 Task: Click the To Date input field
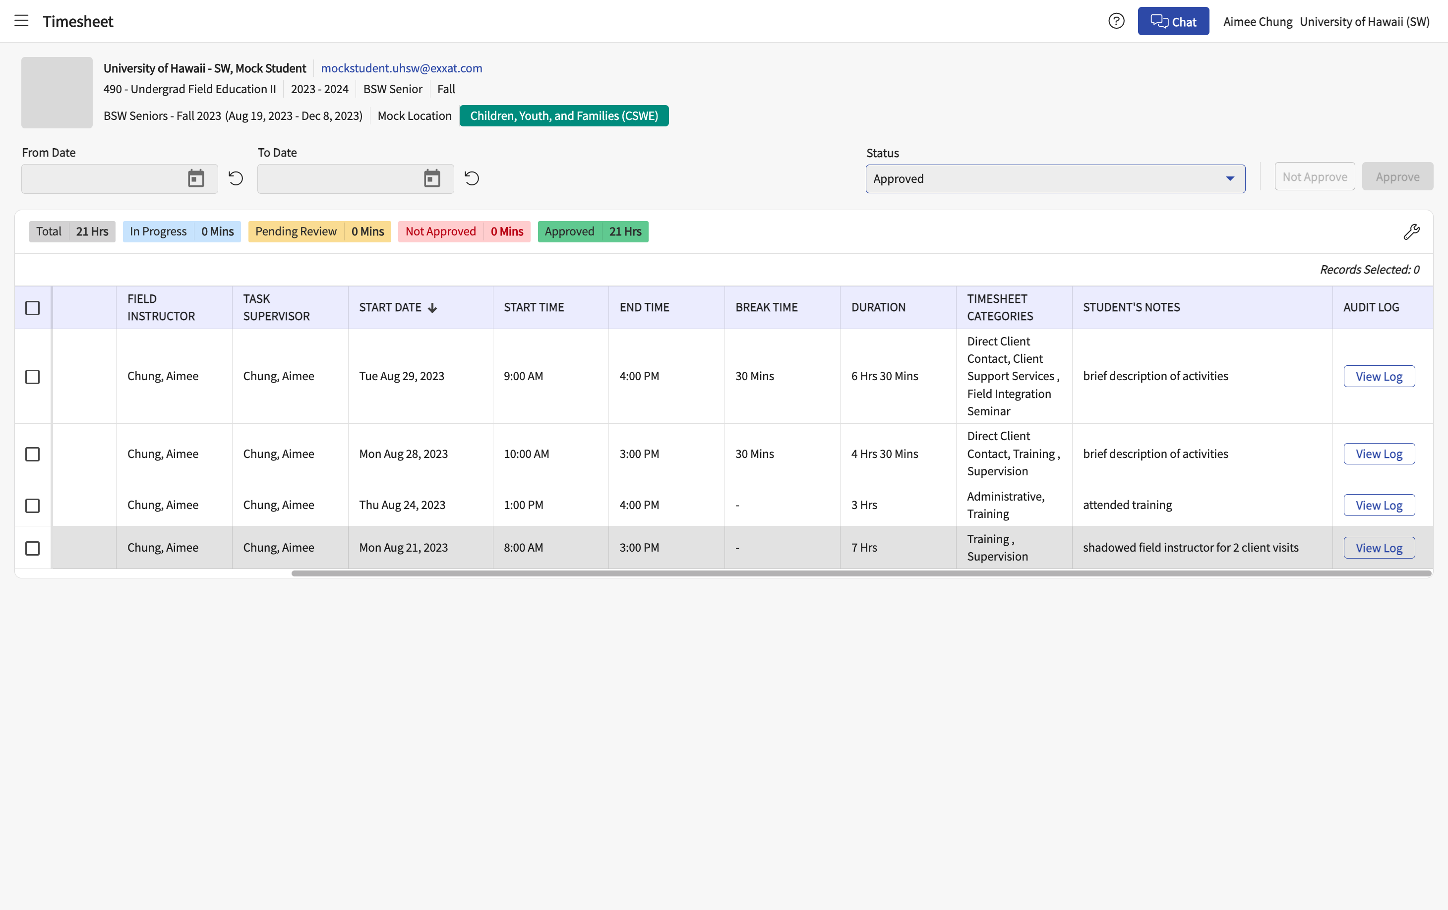click(x=356, y=178)
